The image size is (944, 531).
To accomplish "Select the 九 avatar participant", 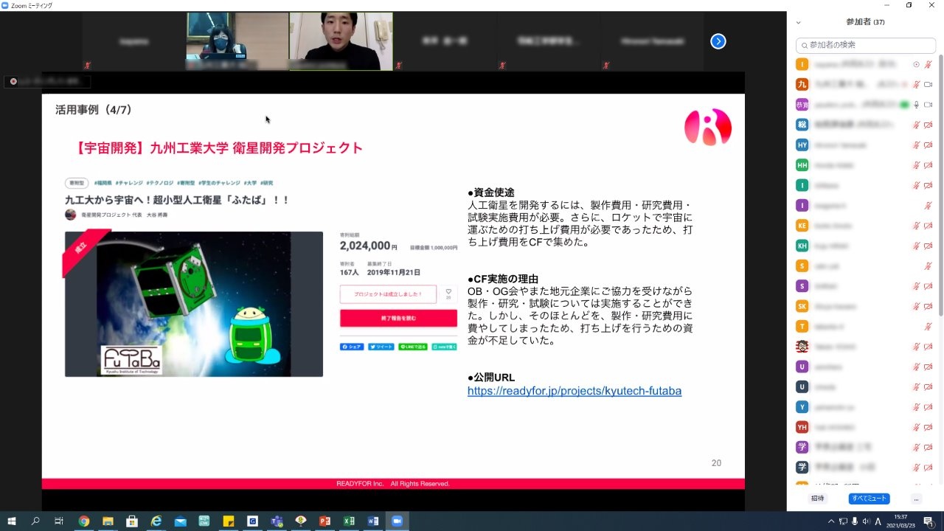I will point(802,85).
